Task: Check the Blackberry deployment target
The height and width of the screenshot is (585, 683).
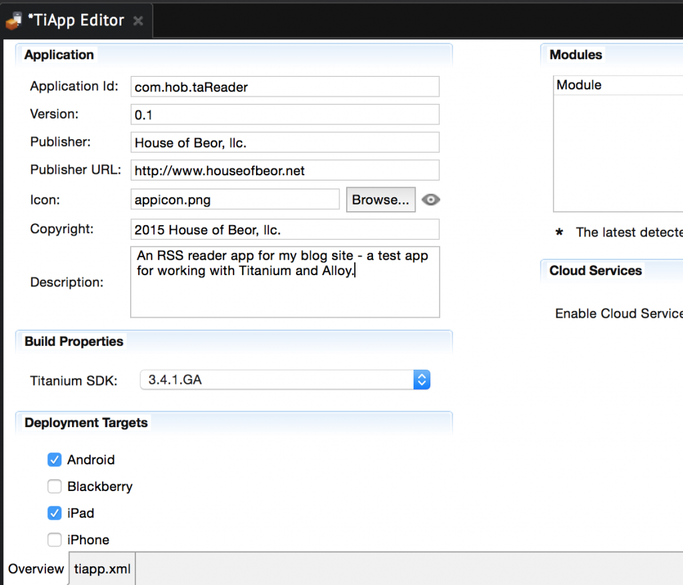Action: pos(55,486)
